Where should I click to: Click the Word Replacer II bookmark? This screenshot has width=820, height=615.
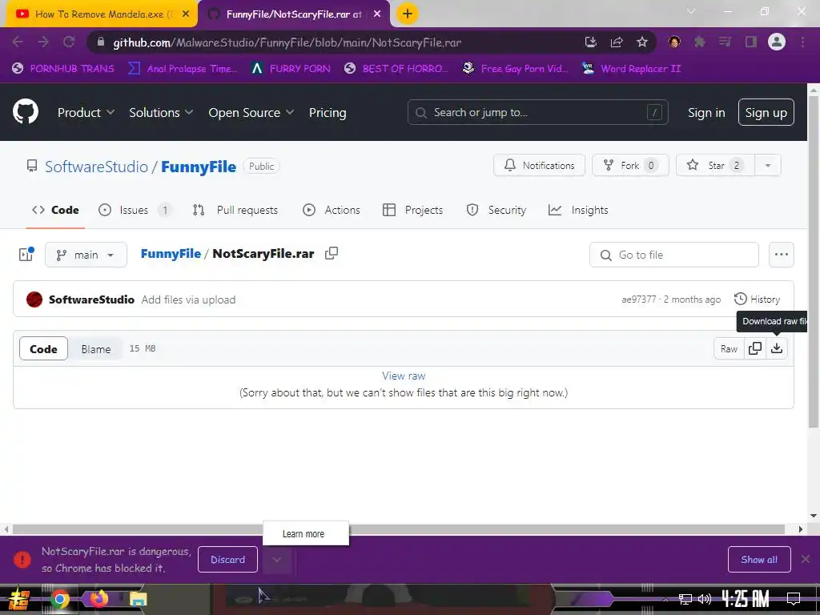pos(632,69)
